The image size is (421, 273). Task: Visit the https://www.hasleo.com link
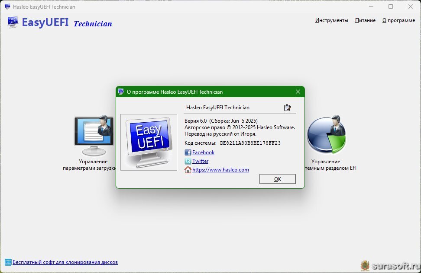(x=221, y=170)
